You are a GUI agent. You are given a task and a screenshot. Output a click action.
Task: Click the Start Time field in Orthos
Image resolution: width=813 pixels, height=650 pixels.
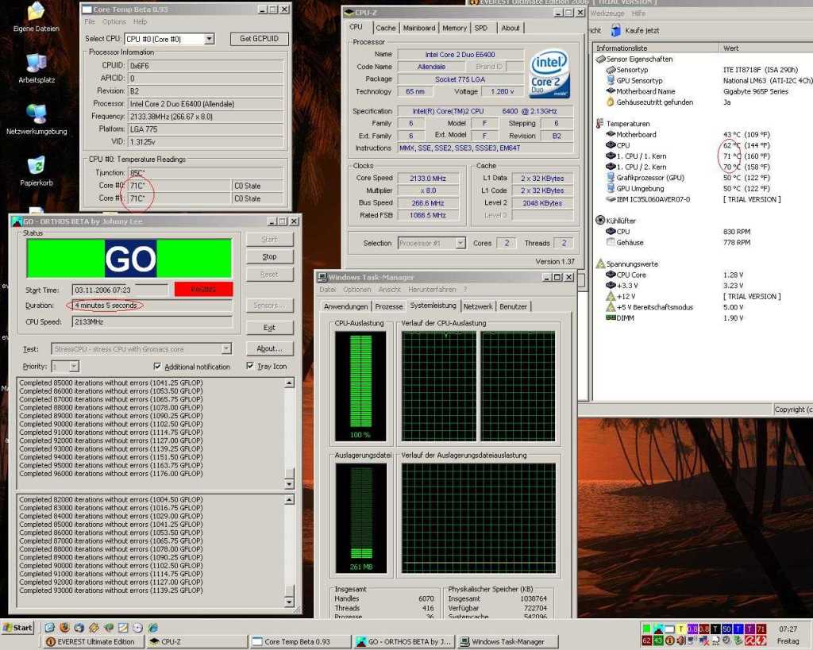[121, 290]
